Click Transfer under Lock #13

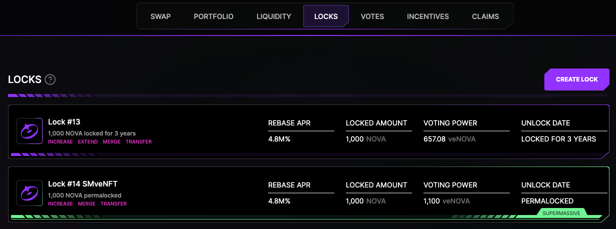tap(138, 142)
